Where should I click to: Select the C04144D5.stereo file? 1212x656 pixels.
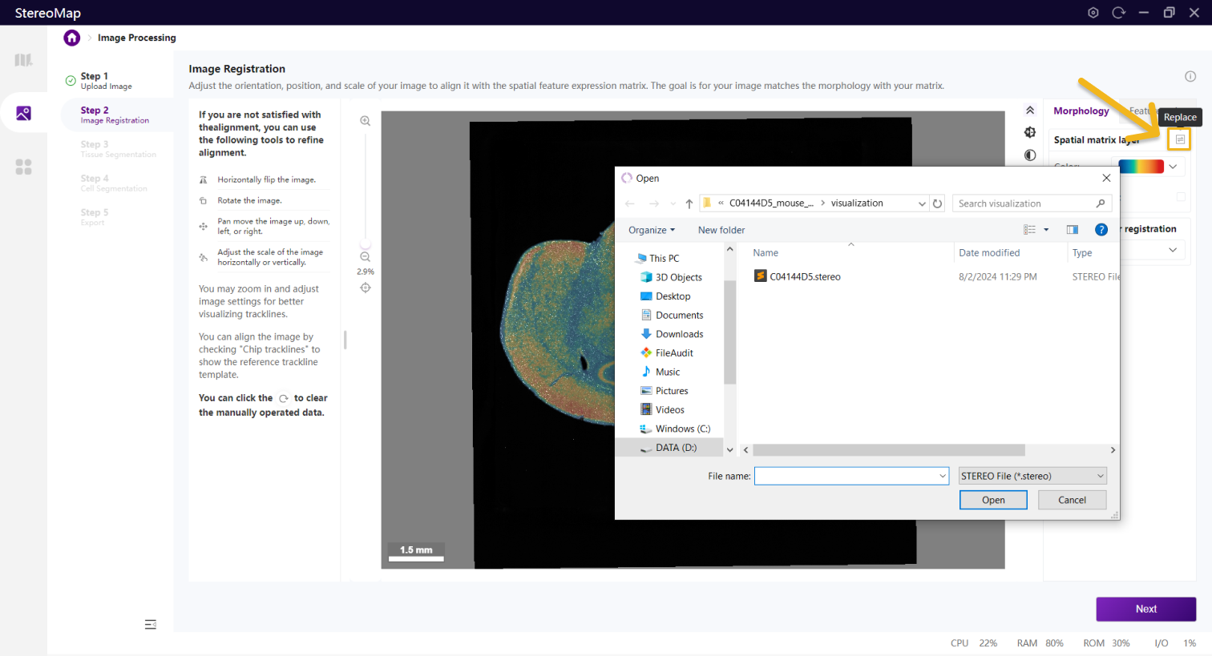pyautogui.click(x=804, y=276)
